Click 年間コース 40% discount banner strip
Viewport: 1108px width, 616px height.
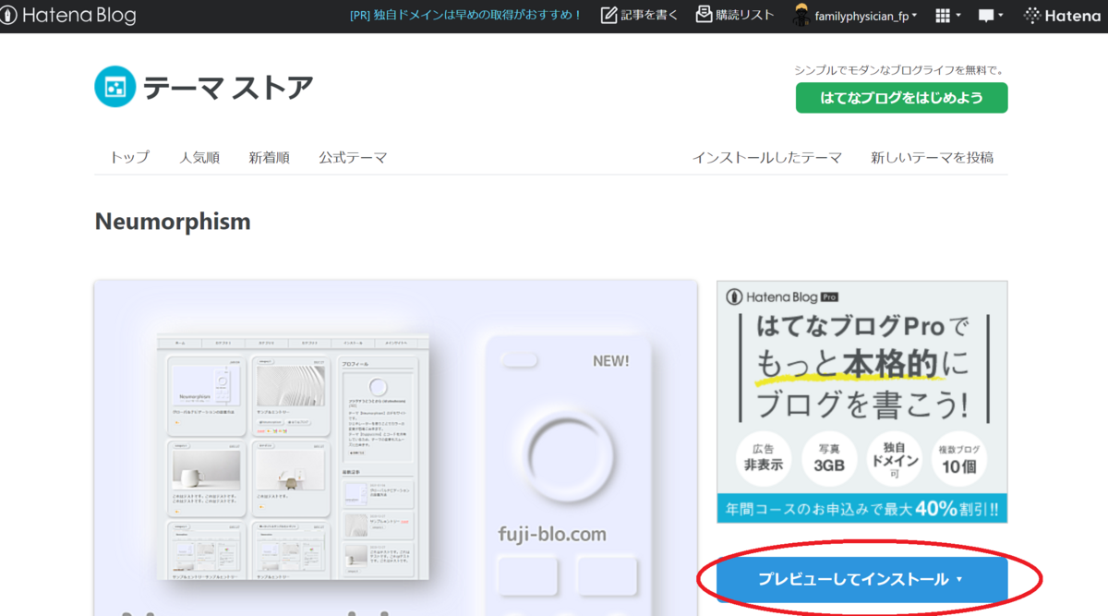click(x=861, y=509)
